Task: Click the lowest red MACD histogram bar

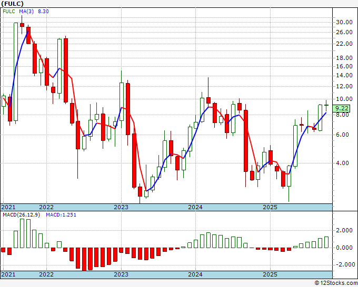Action: (84, 259)
